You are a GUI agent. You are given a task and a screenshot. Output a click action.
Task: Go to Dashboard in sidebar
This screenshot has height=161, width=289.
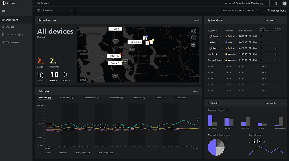click(x=16, y=20)
